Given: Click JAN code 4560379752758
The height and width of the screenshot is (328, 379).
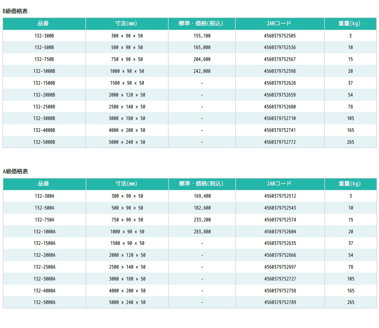Looking at the screenshot, I should click(x=280, y=291).
